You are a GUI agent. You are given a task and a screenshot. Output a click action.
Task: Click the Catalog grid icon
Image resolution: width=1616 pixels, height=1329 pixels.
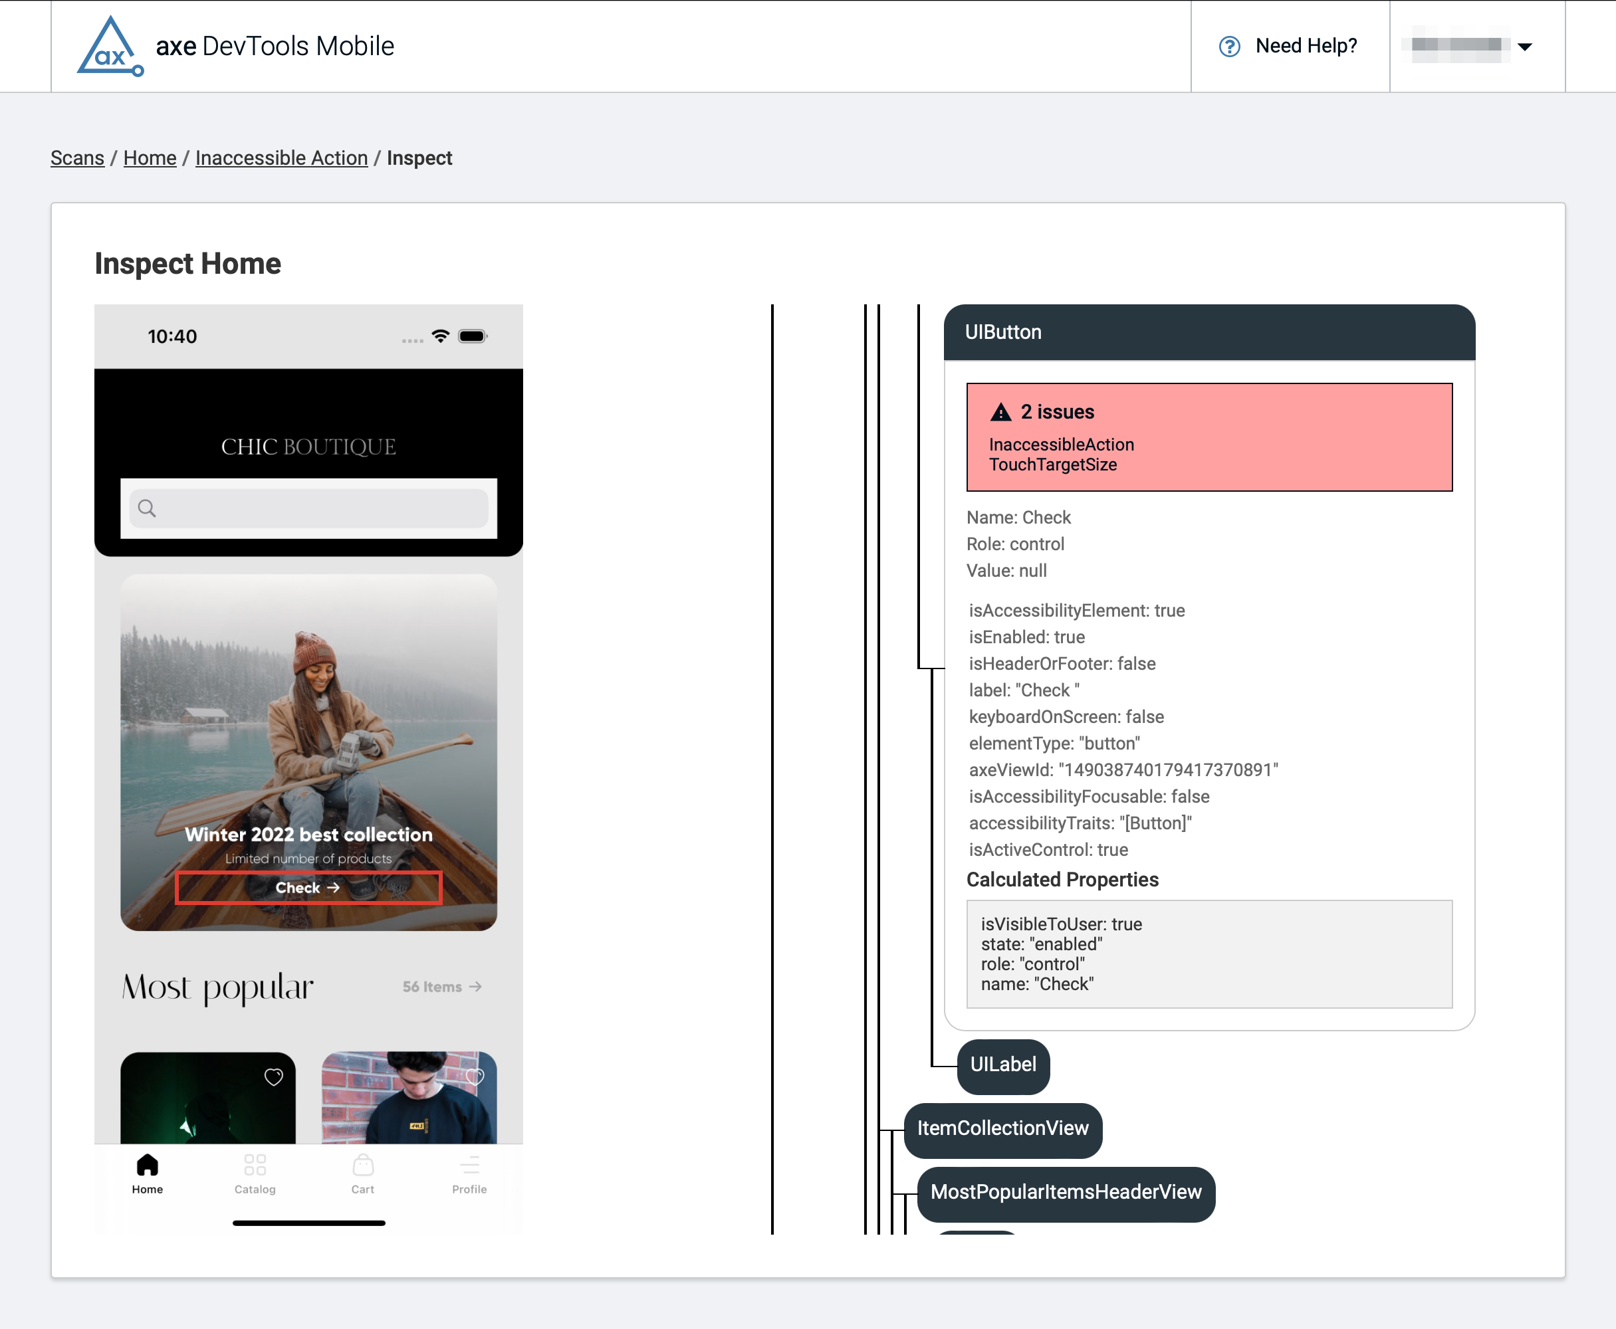255,1165
